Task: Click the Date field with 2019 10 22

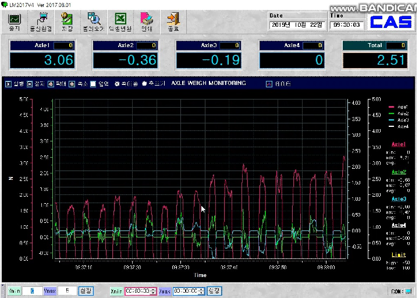Action: point(297,25)
